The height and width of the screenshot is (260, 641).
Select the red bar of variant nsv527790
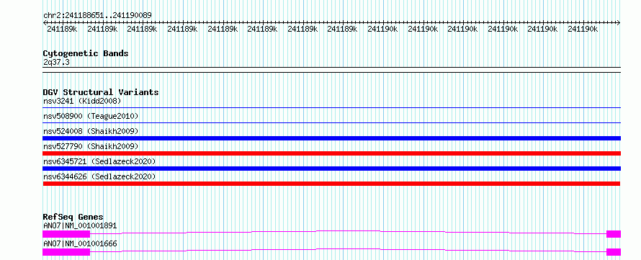pos(331,153)
